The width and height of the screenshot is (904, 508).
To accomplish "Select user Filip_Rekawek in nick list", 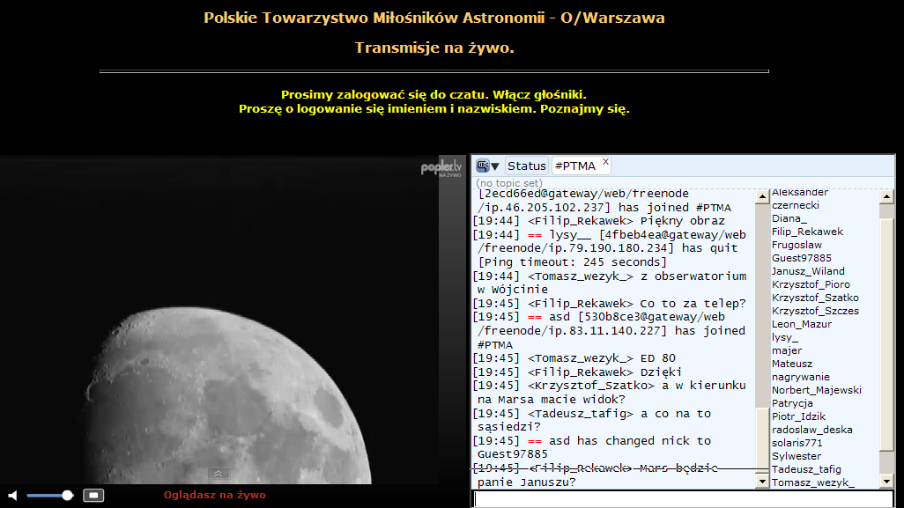I will click(807, 232).
